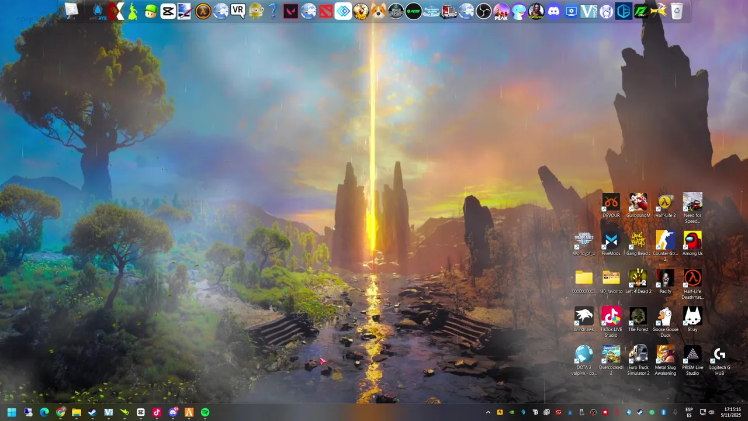748x421 pixels.
Task: Open Microsoft Edge from the taskbar
Action: pyautogui.click(x=44, y=412)
